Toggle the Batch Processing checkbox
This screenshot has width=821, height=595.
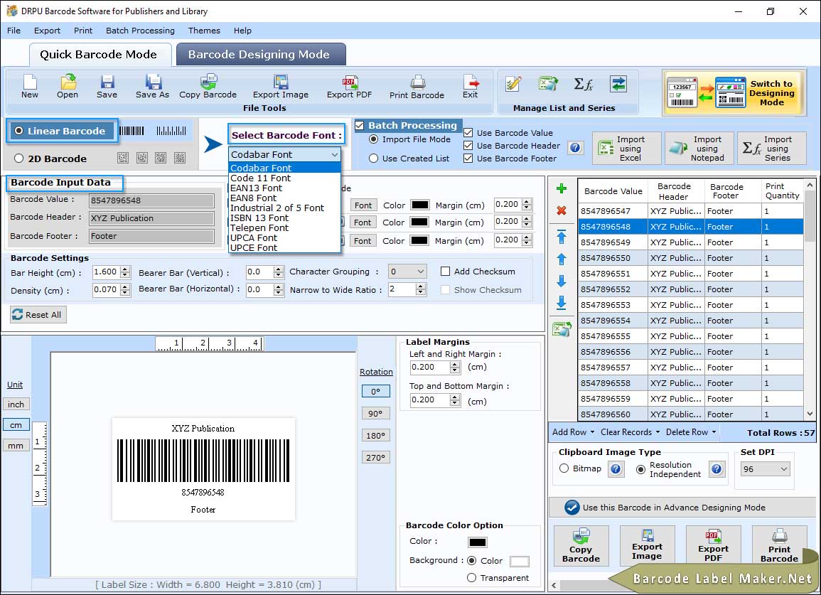359,125
